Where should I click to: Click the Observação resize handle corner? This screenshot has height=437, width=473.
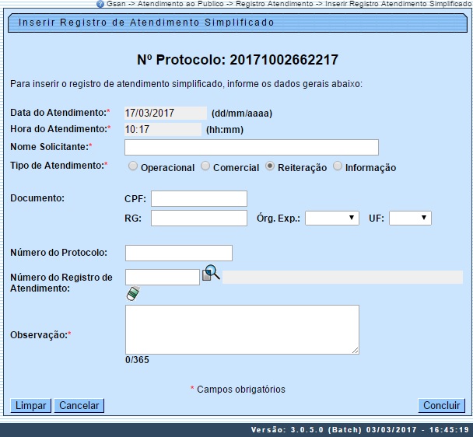coord(356,351)
